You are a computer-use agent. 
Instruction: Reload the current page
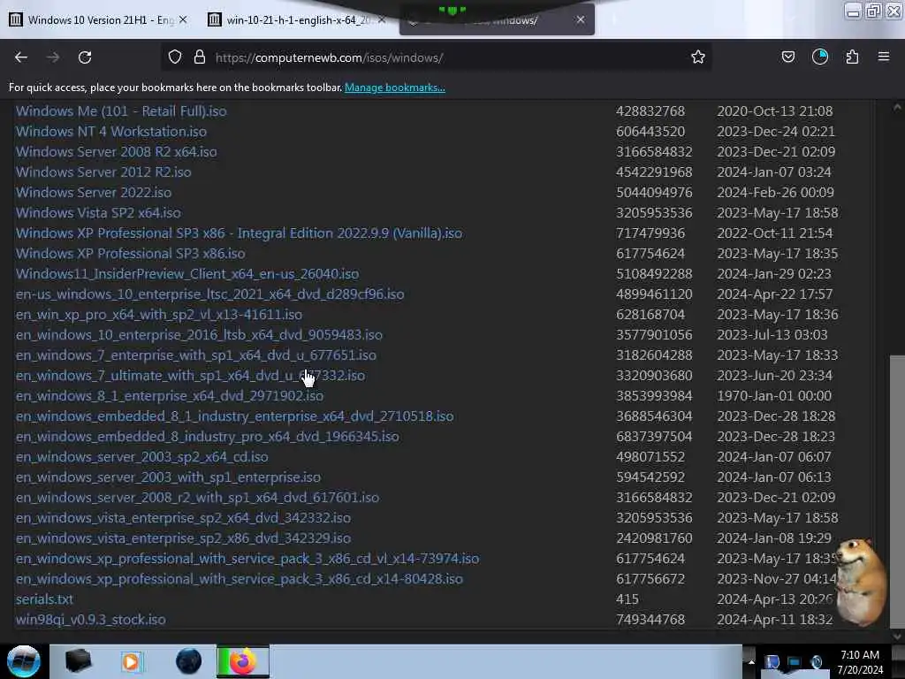[85, 57]
